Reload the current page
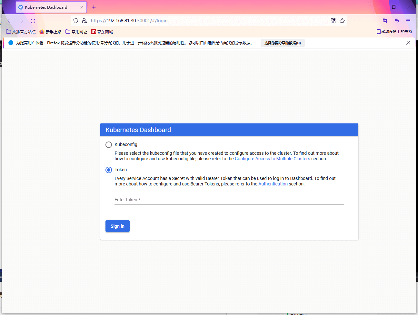Viewport: 418px width, 315px height. tap(33, 21)
